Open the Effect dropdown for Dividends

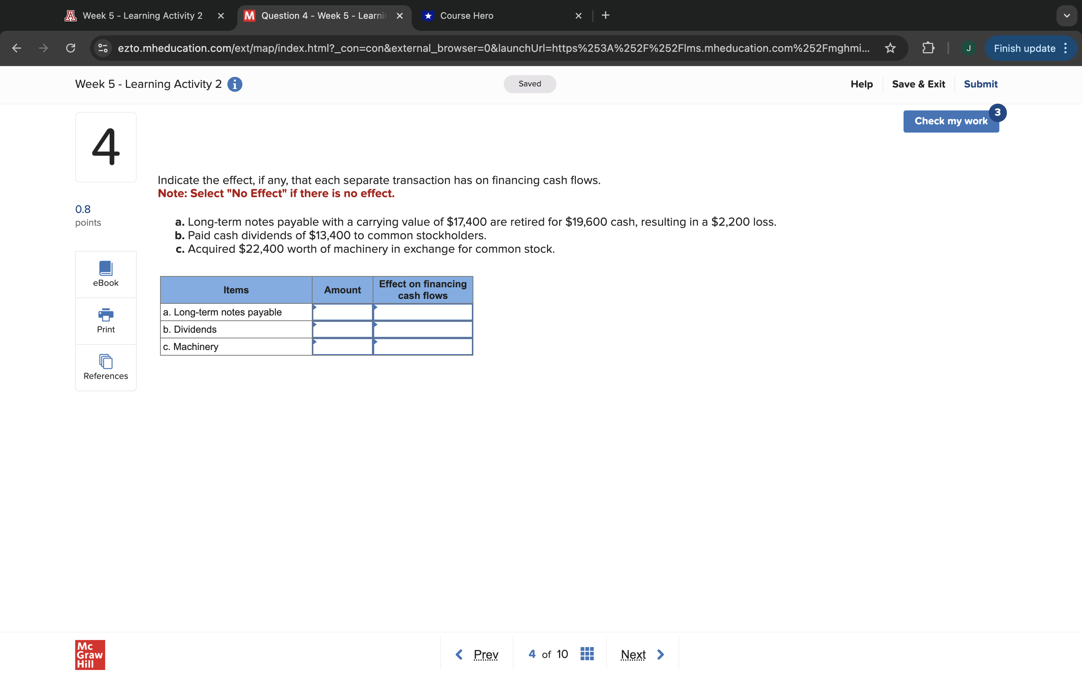[x=422, y=329]
